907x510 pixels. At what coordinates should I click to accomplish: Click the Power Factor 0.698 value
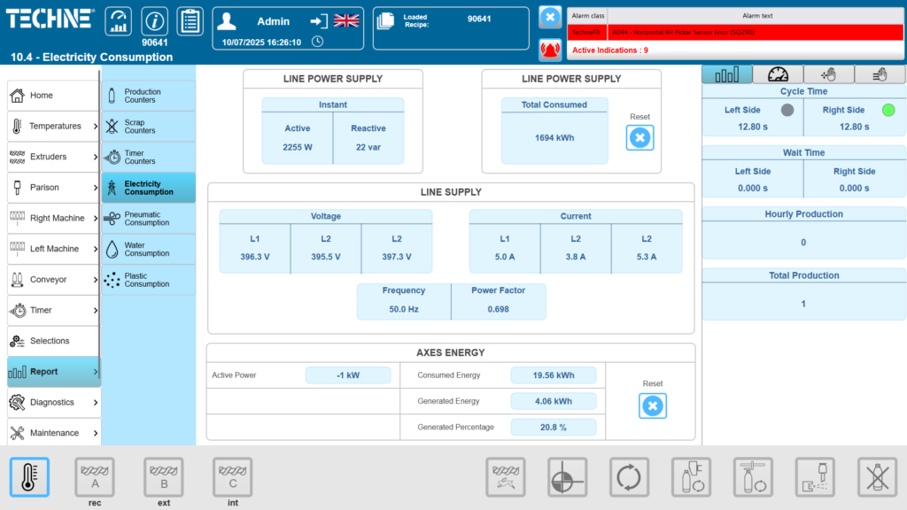click(498, 309)
